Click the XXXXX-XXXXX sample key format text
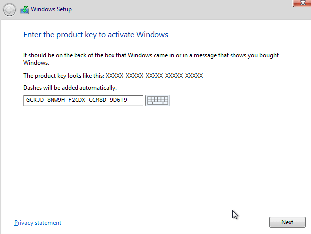 click(154, 76)
